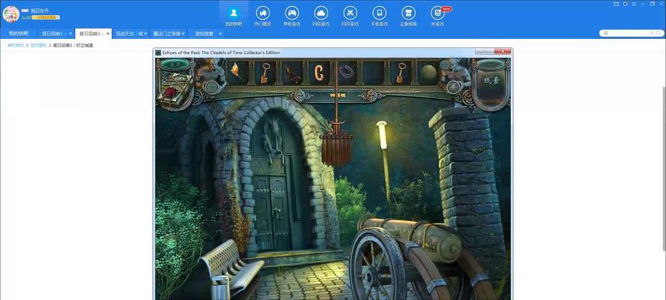Select the letter C inventory item
The width and height of the screenshot is (666, 300).
click(319, 73)
